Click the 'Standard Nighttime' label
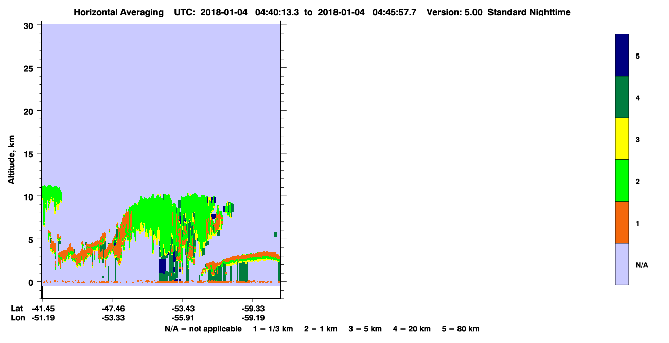669x343 pixels. click(529, 12)
